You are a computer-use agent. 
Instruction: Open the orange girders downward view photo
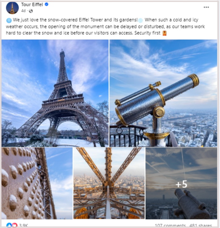(109, 183)
